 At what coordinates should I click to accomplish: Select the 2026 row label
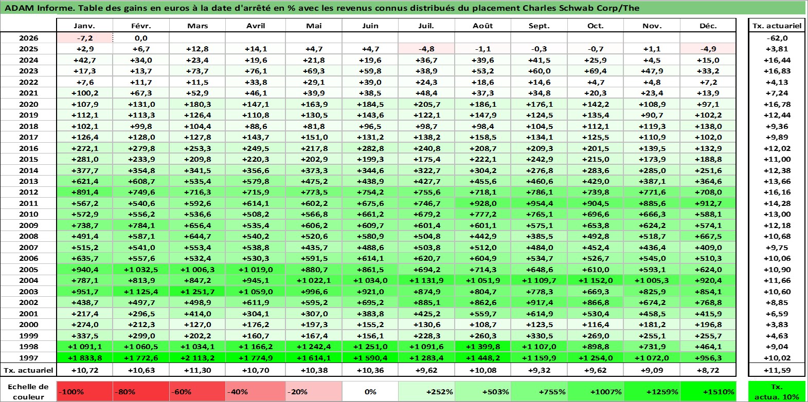(28, 38)
